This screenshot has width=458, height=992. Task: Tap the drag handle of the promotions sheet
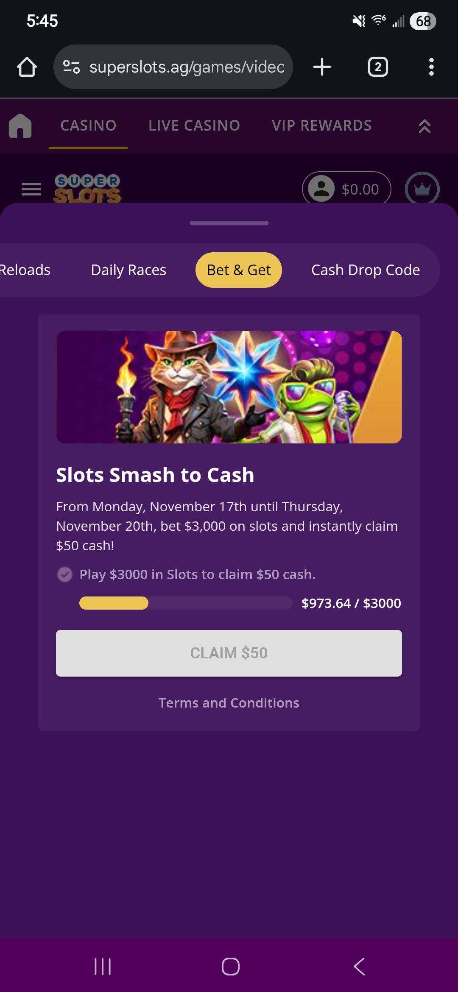coord(229,223)
